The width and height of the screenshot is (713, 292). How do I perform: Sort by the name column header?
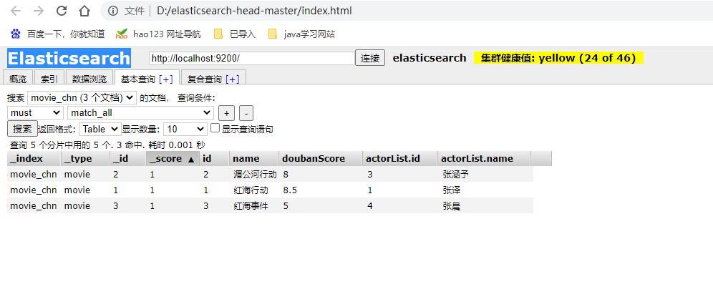click(x=254, y=159)
